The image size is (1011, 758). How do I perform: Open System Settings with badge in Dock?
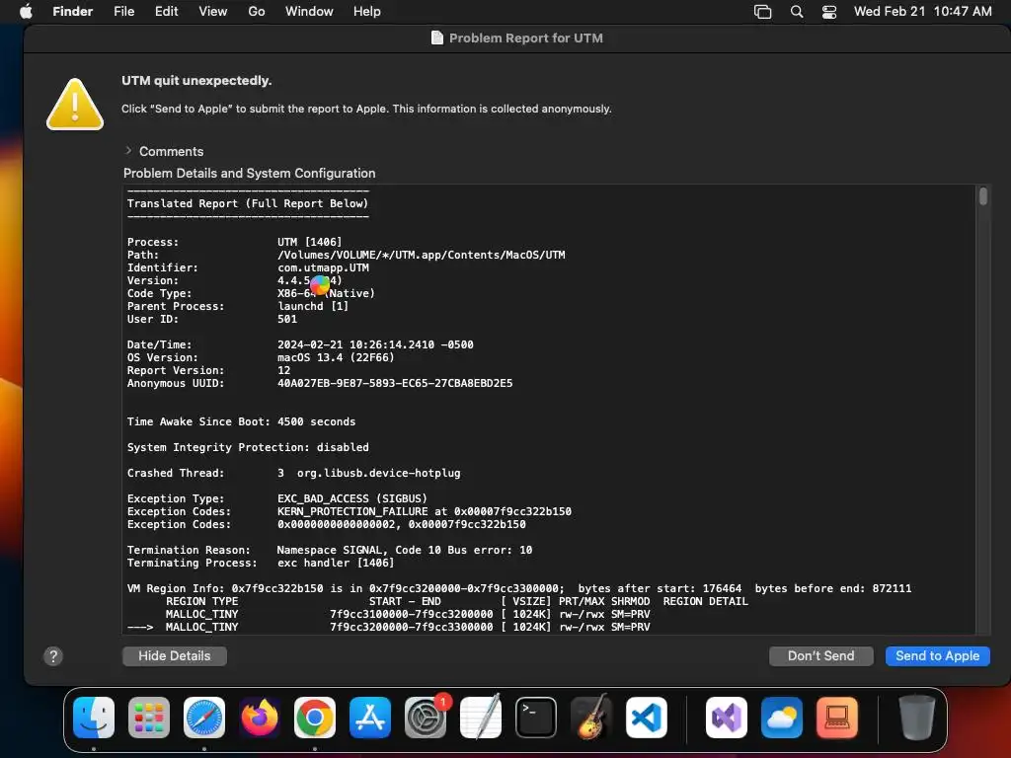[x=426, y=718]
